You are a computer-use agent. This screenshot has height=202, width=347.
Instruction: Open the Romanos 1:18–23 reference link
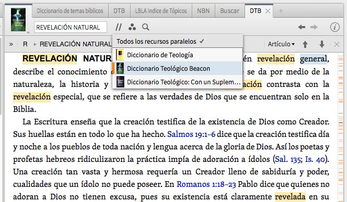206,184
